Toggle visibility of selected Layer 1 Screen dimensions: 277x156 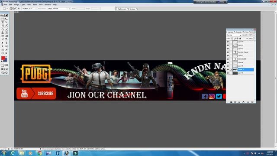coord(228,69)
